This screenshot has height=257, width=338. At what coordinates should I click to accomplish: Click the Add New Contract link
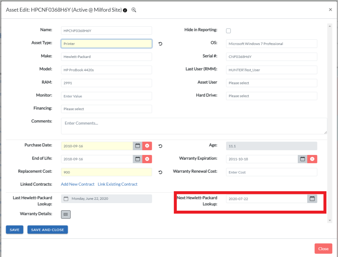[x=78, y=184]
